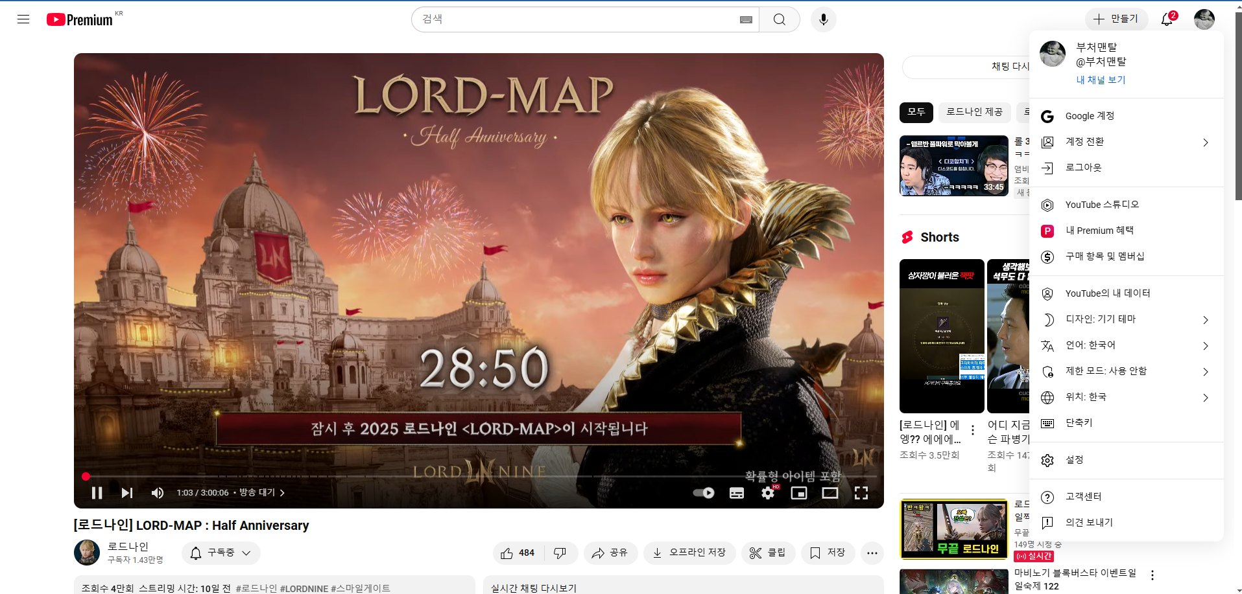Screen dimensions: 1242x594
Task: Open the hamburger guide menu
Action: [23, 19]
